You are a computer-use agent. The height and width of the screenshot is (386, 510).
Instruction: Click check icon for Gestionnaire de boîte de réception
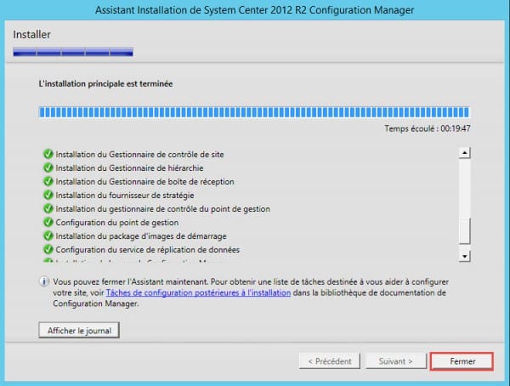click(x=48, y=181)
